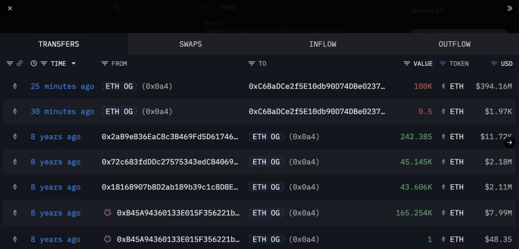Viewport: 519px width, 249px height.
Task: Open the FROM column filter
Action: click(105, 64)
